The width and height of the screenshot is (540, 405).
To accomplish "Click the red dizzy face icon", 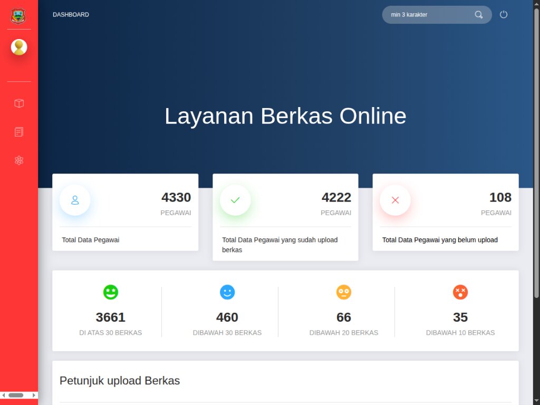I will tap(460, 292).
